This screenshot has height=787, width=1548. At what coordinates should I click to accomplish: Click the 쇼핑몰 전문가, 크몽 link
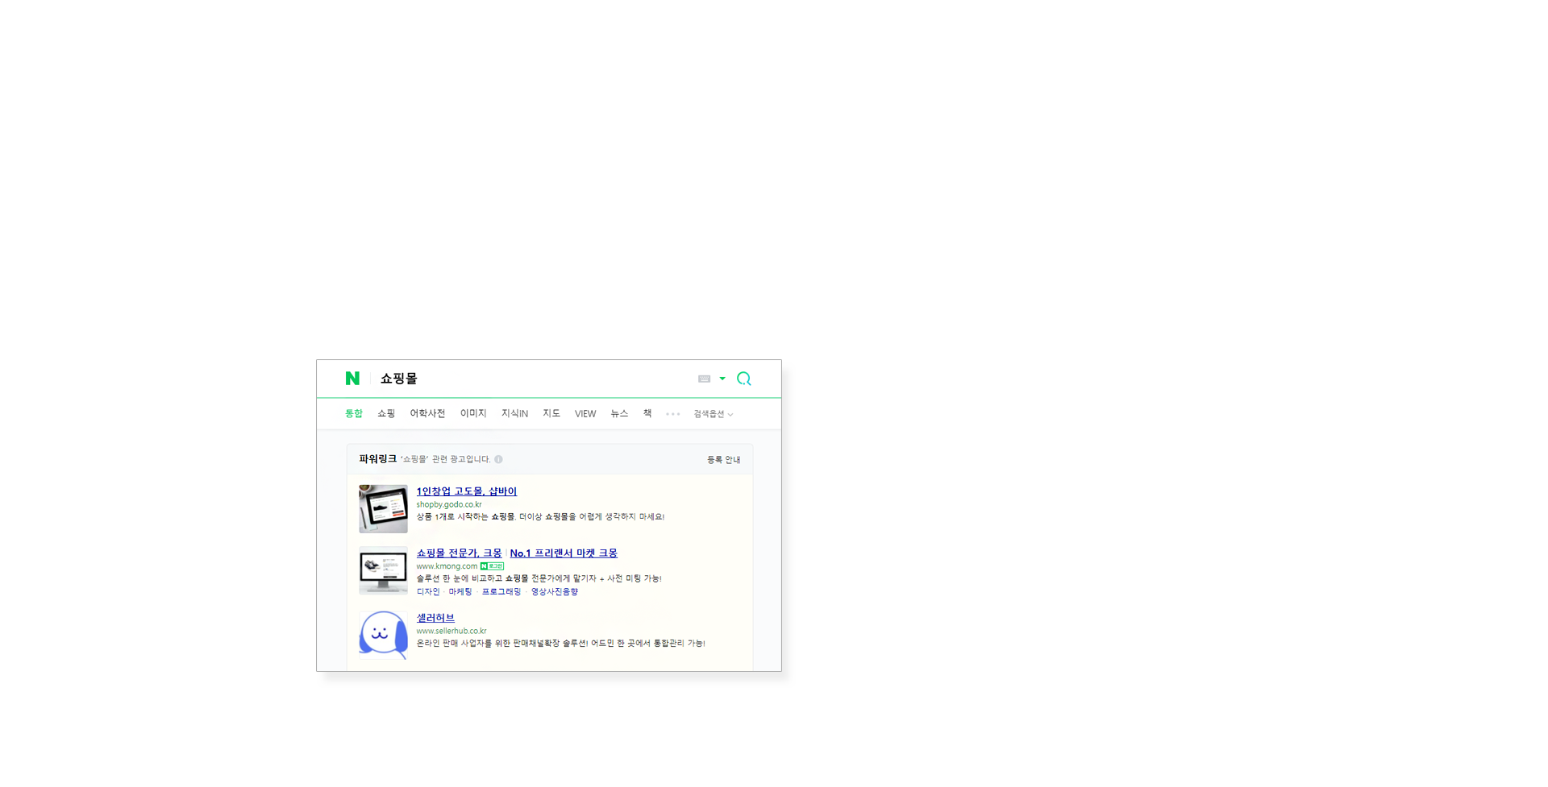pyautogui.click(x=459, y=553)
